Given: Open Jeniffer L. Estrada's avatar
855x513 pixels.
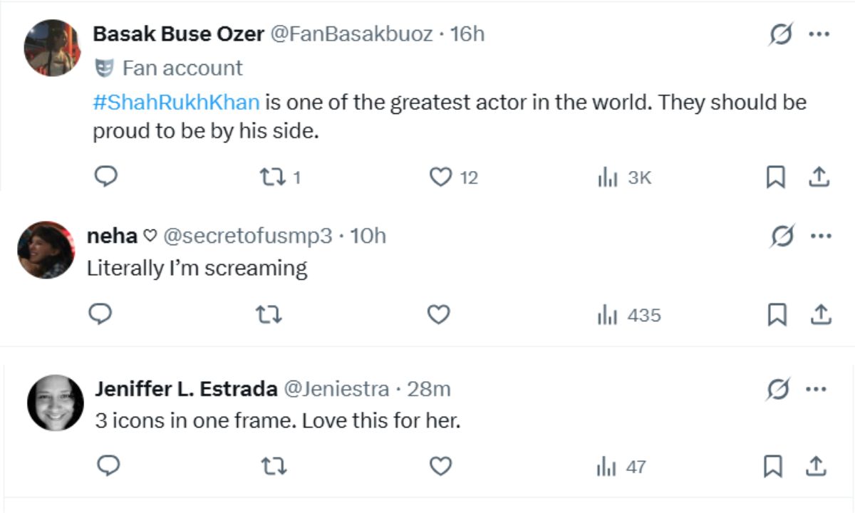Looking at the screenshot, I should [x=56, y=403].
